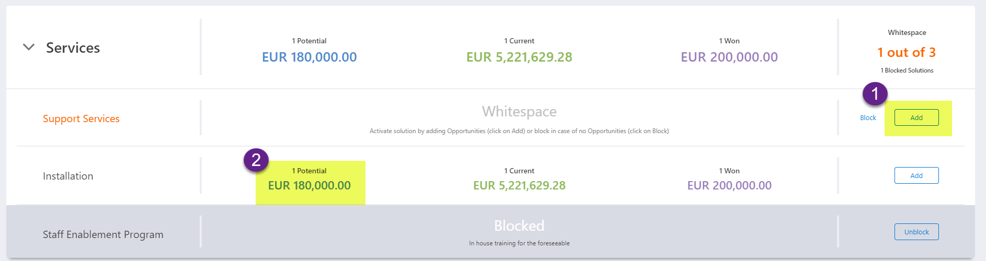The height and width of the screenshot is (261, 986).
Task: Click the purple step 1 marker
Action: coord(875,94)
